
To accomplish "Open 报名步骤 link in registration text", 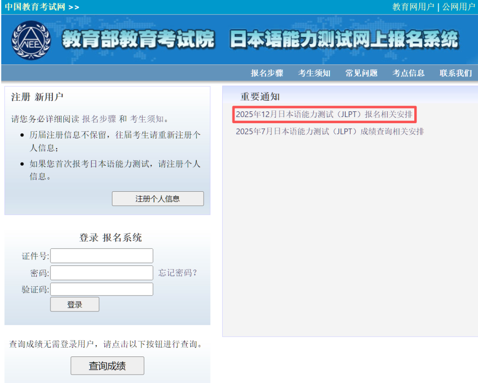I will [99, 119].
